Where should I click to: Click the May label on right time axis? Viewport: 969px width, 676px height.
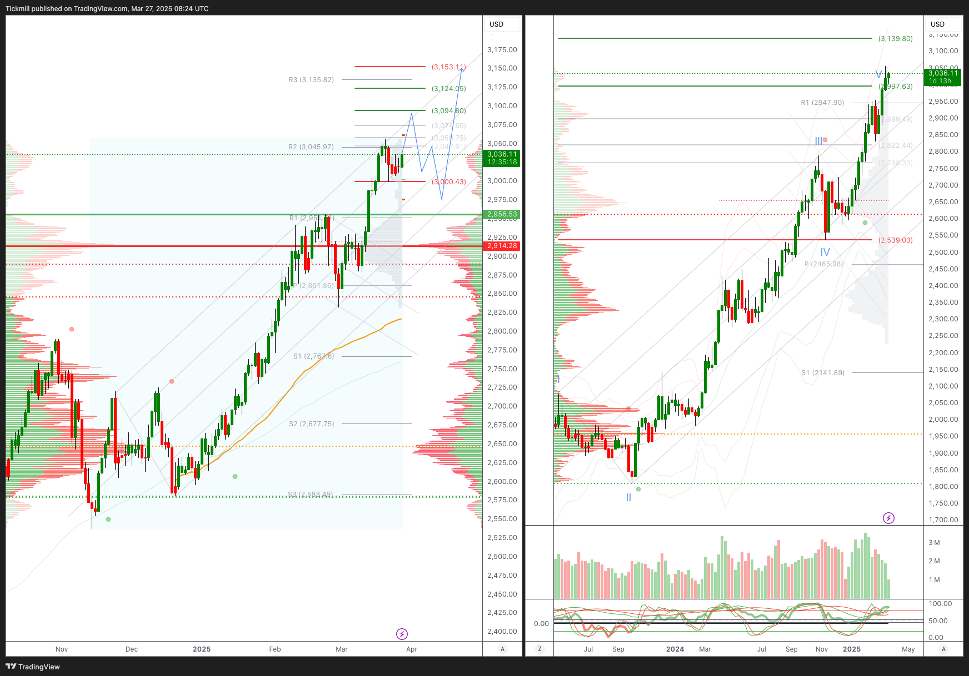tap(908, 649)
